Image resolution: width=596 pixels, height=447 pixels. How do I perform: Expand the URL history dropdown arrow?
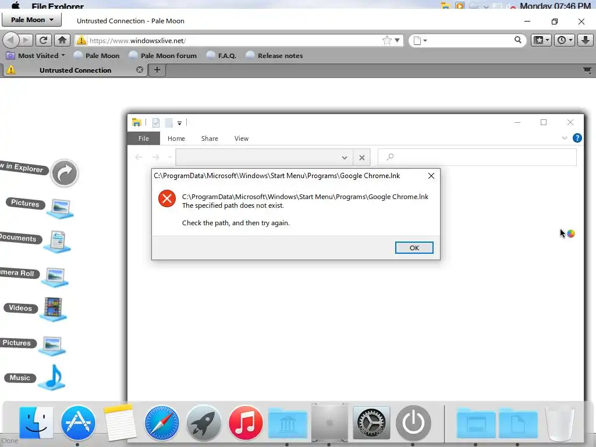(x=397, y=40)
